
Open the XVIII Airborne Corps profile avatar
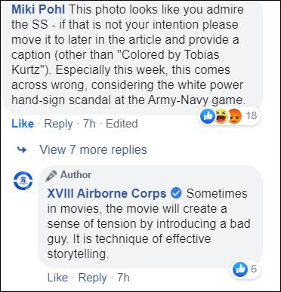pos(23,180)
